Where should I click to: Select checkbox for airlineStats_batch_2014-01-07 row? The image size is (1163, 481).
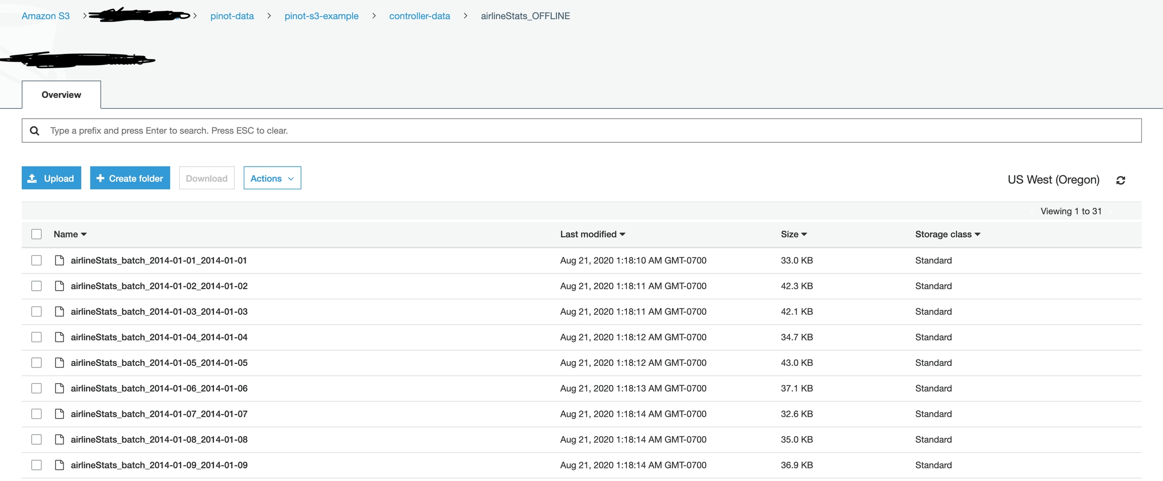click(36, 414)
